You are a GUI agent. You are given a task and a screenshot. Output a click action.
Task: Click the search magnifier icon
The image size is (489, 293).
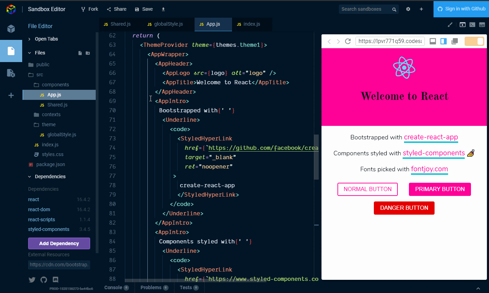click(x=394, y=9)
